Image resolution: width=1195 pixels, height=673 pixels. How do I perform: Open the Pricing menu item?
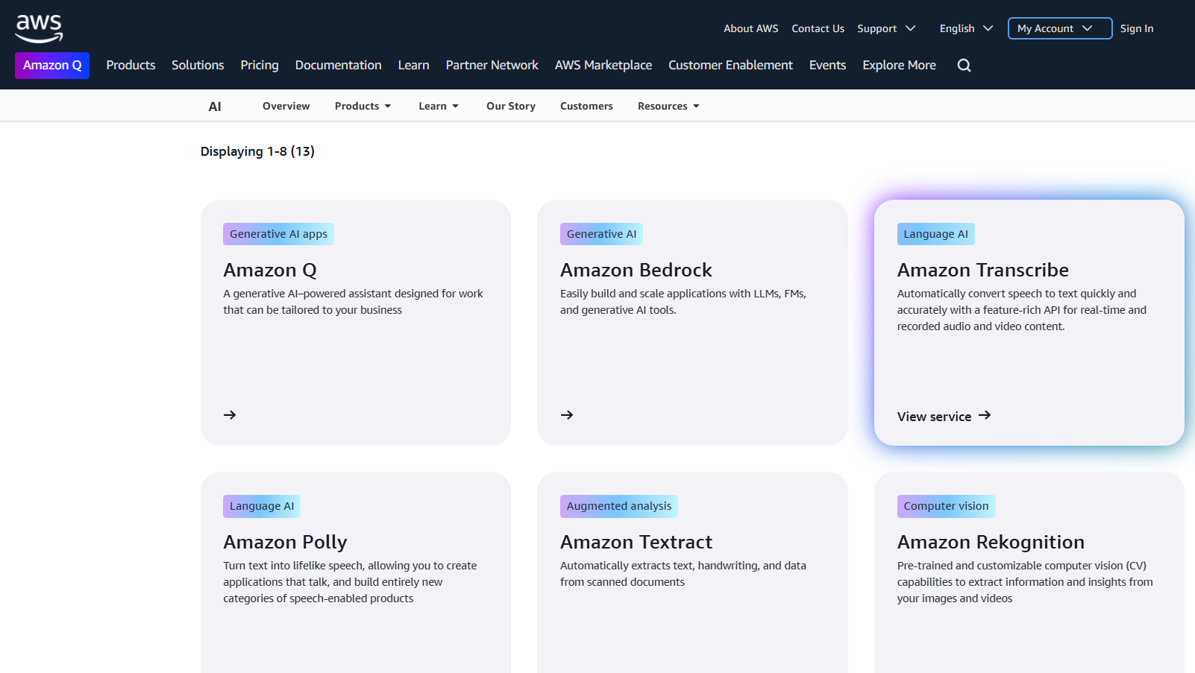pyautogui.click(x=260, y=65)
